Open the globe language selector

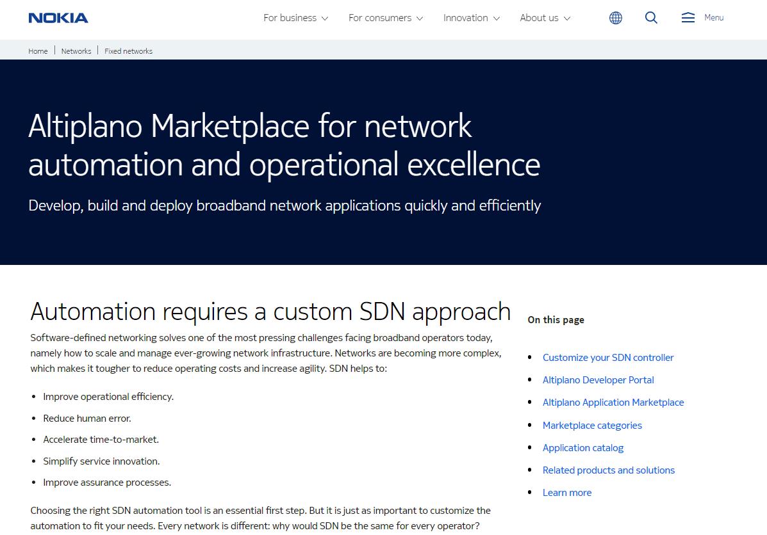pyautogui.click(x=615, y=18)
